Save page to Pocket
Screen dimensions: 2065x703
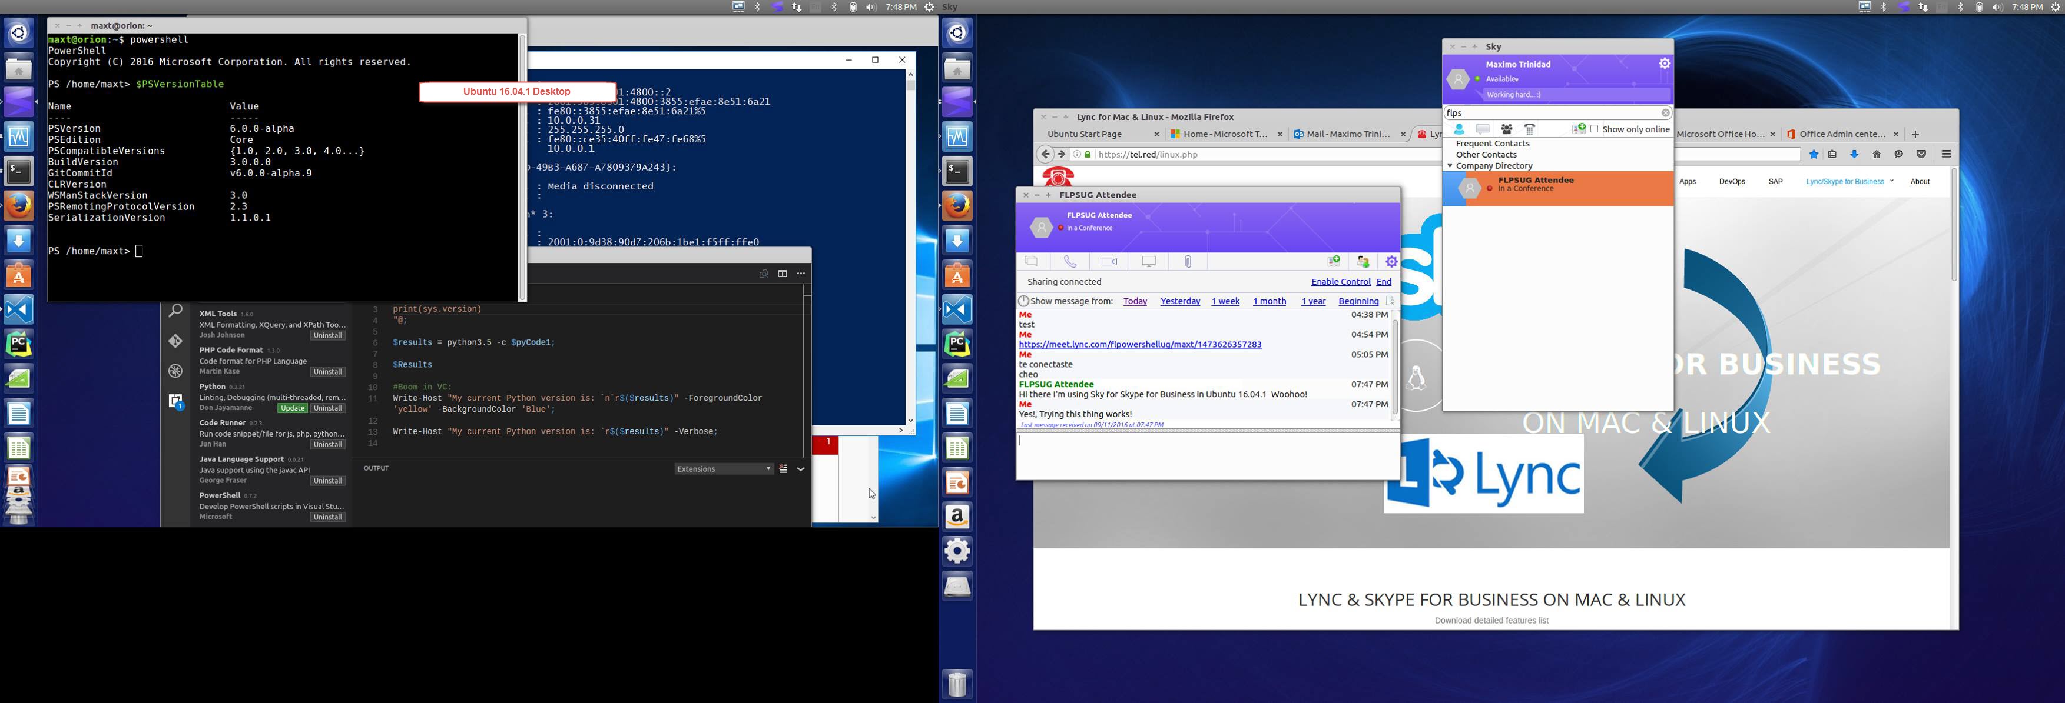pos(1921,155)
